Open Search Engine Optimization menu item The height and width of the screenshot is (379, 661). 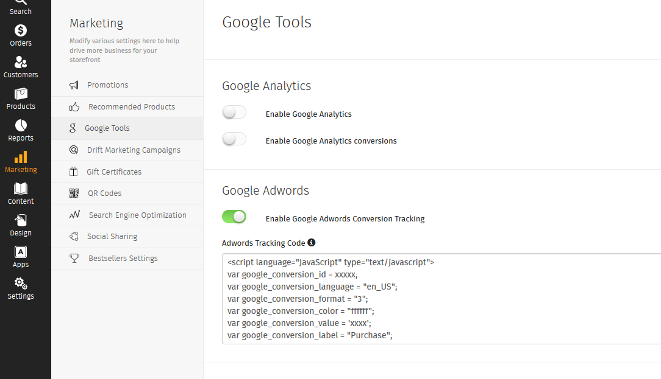(127, 215)
